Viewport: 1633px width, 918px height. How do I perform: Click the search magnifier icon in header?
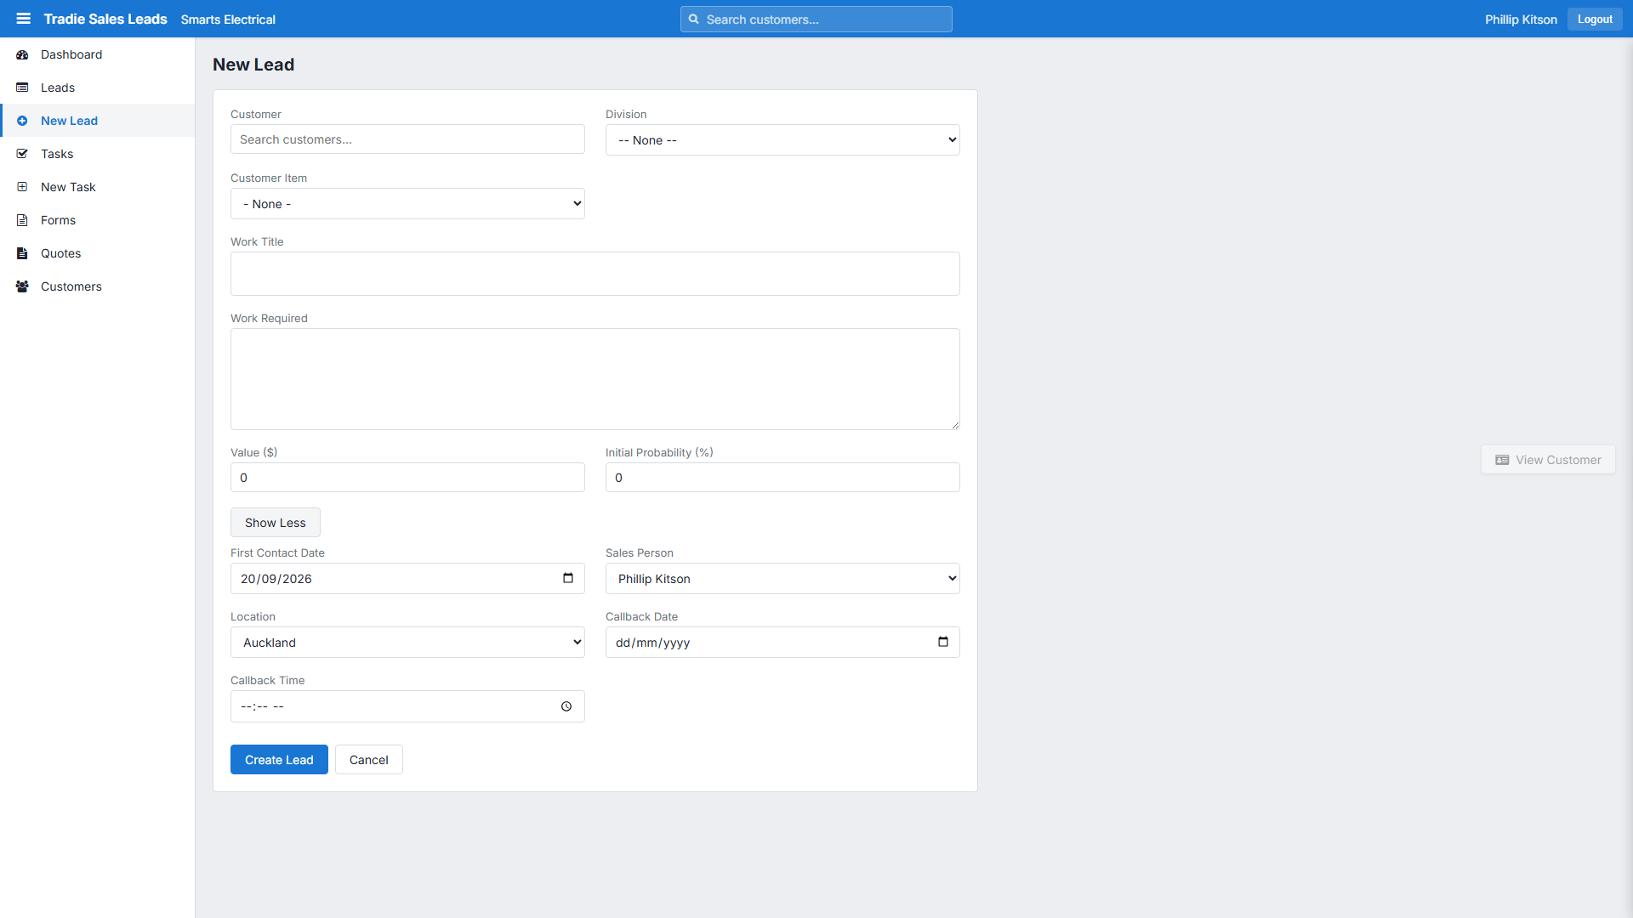tap(693, 19)
